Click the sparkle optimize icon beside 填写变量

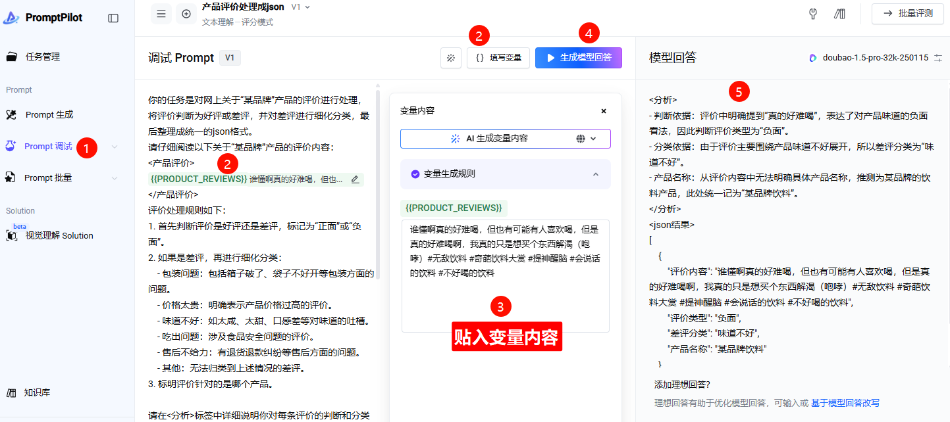451,58
